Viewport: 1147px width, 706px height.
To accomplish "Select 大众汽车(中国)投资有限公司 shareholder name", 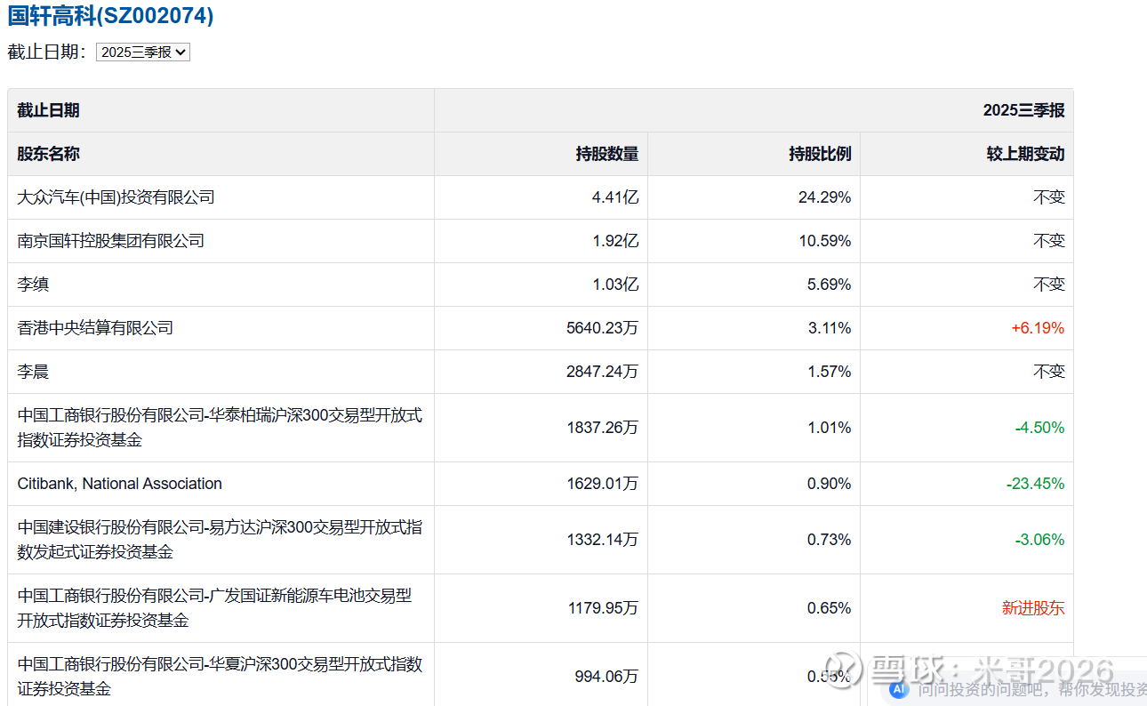I will [x=116, y=197].
